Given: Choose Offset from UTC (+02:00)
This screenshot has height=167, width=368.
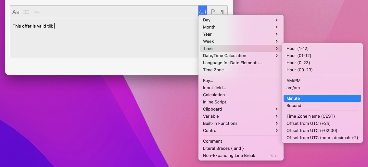Looking at the screenshot, I should pyautogui.click(x=322, y=131).
